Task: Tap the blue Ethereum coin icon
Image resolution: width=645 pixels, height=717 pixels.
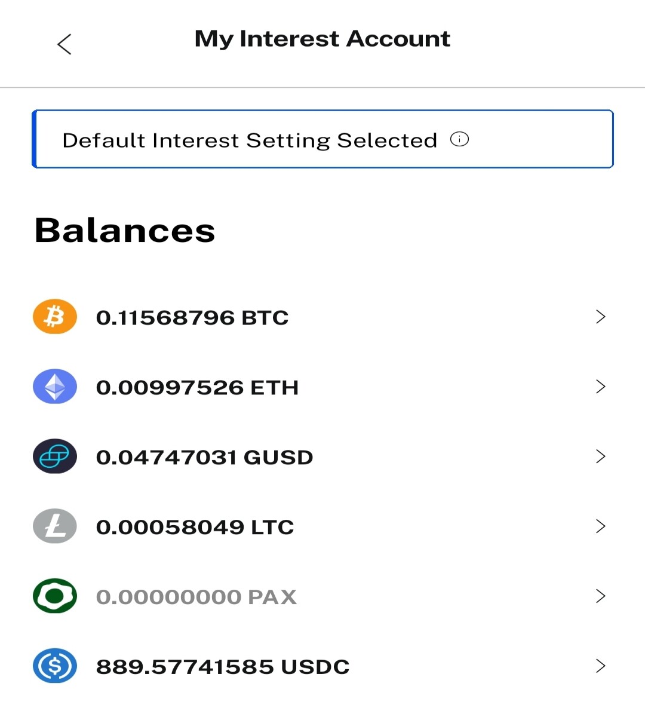Action: click(55, 387)
